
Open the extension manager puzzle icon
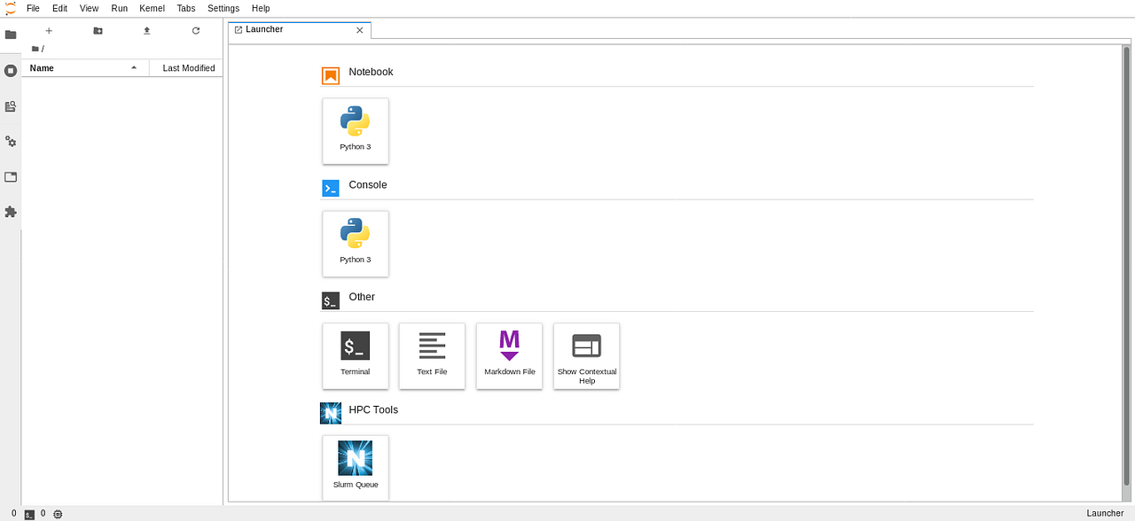(x=11, y=212)
